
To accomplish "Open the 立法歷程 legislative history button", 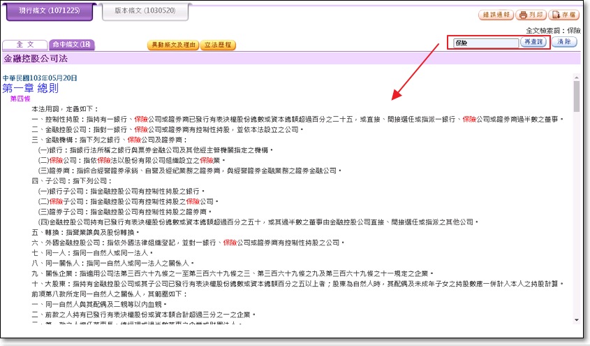I will (217, 45).
